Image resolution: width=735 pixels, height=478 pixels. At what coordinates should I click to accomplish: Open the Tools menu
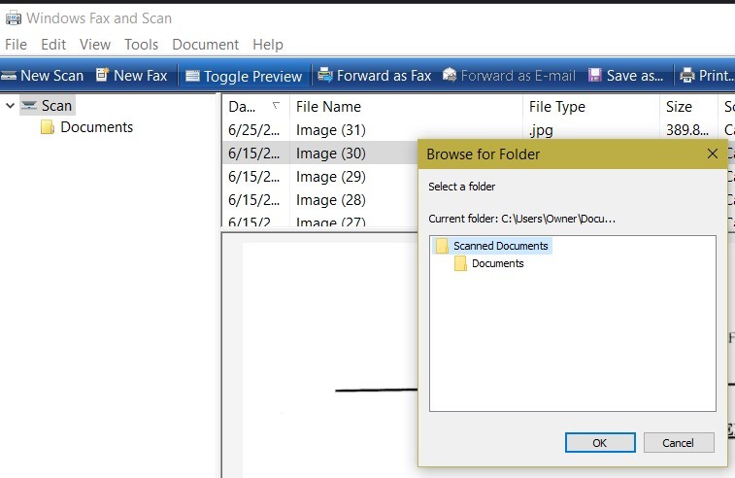[x=141, y=44]
